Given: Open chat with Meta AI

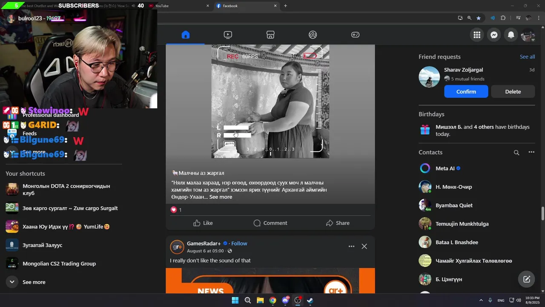Looking at the screenshot, I should (477, 168).
